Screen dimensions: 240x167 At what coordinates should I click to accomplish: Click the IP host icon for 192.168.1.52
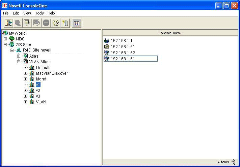(107, 53)
